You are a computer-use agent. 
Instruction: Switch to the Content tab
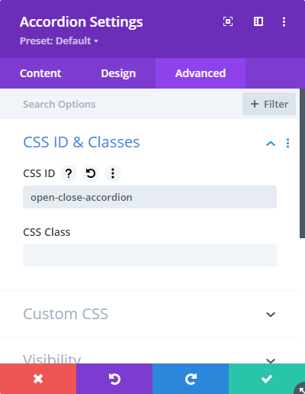click(x=40, y=73)
